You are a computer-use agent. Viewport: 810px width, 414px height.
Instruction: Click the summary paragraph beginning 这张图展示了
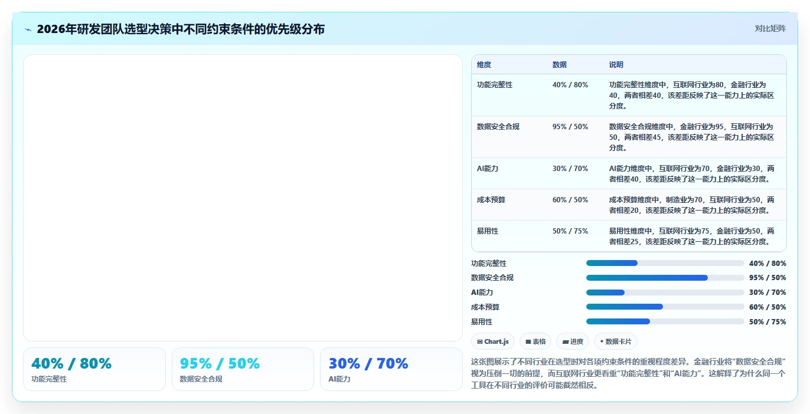(629, 373)
